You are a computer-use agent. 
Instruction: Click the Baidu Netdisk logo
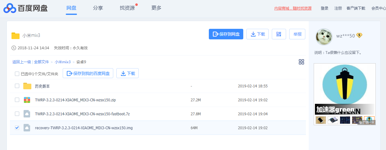tap(25, 8)
